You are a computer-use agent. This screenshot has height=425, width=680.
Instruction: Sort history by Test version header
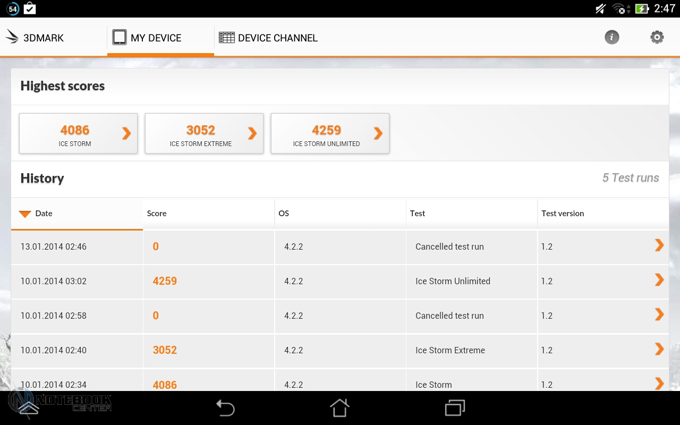tap(563, 214)
